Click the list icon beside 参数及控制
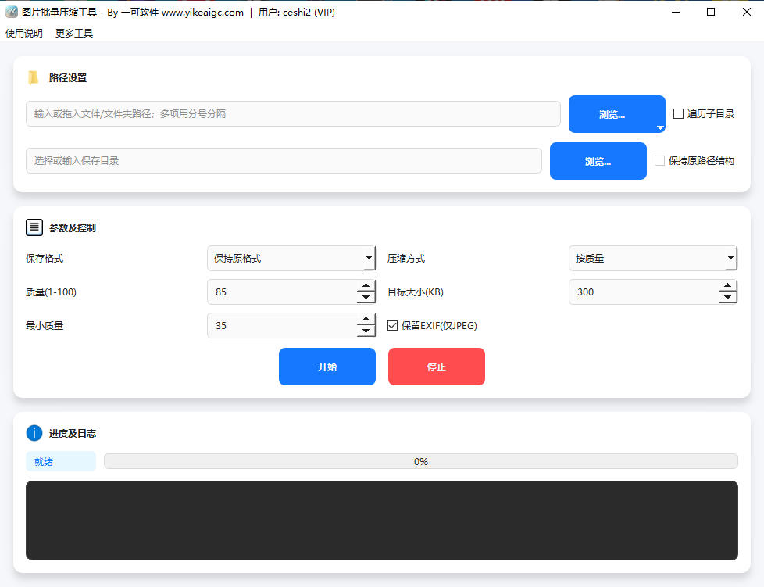764x587 pixels. click(x=34, y=227)
